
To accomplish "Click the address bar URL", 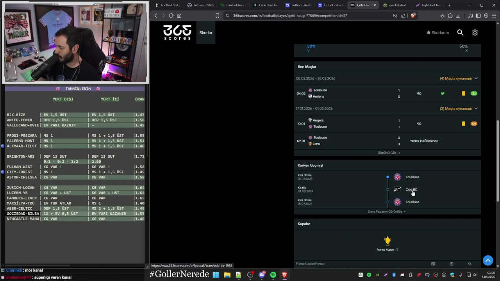I will coord(290,16).
